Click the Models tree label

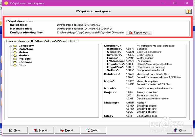click(24, 55)
